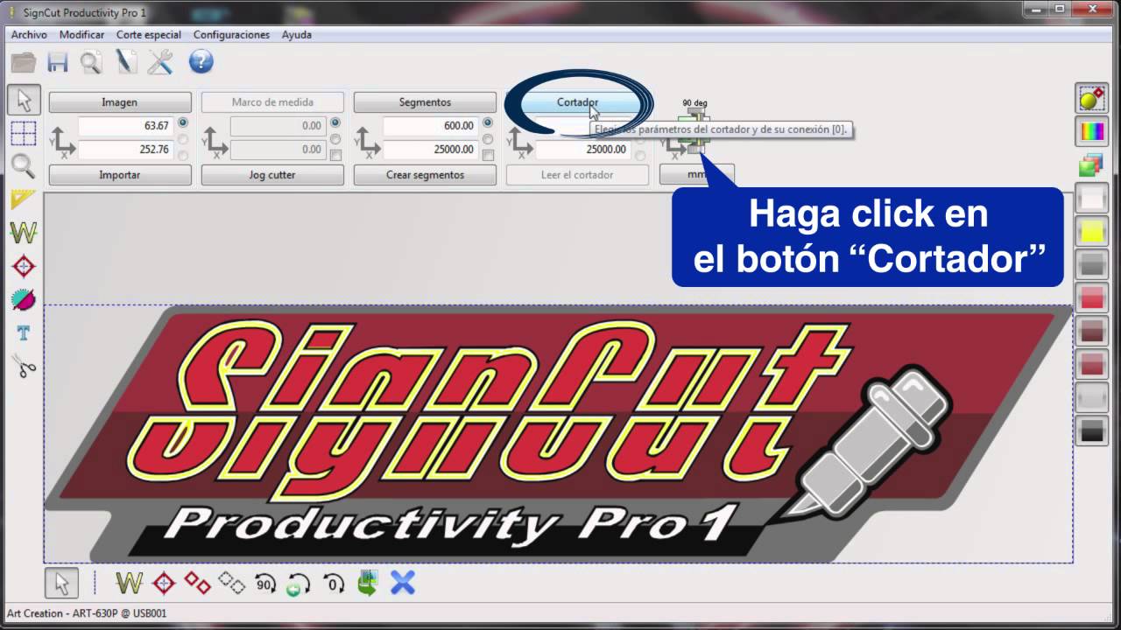Open the Configuraciones menu

click(231, 35)
